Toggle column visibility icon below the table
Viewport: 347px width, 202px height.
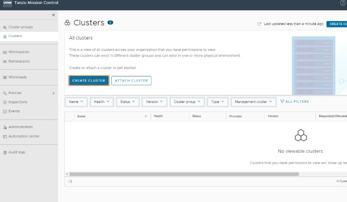coord(70,181)
